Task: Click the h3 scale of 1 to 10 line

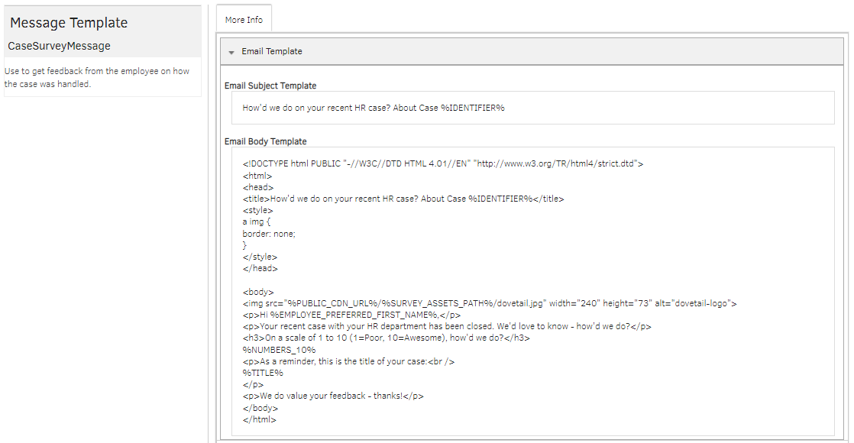Action: (386, 338)
